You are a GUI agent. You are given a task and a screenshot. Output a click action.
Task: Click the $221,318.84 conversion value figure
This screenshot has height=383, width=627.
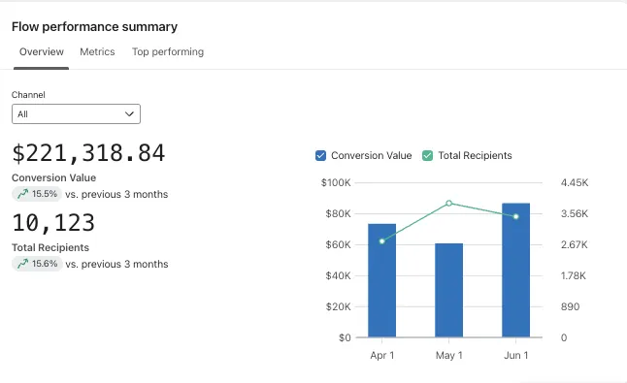[x=88, y=153]
